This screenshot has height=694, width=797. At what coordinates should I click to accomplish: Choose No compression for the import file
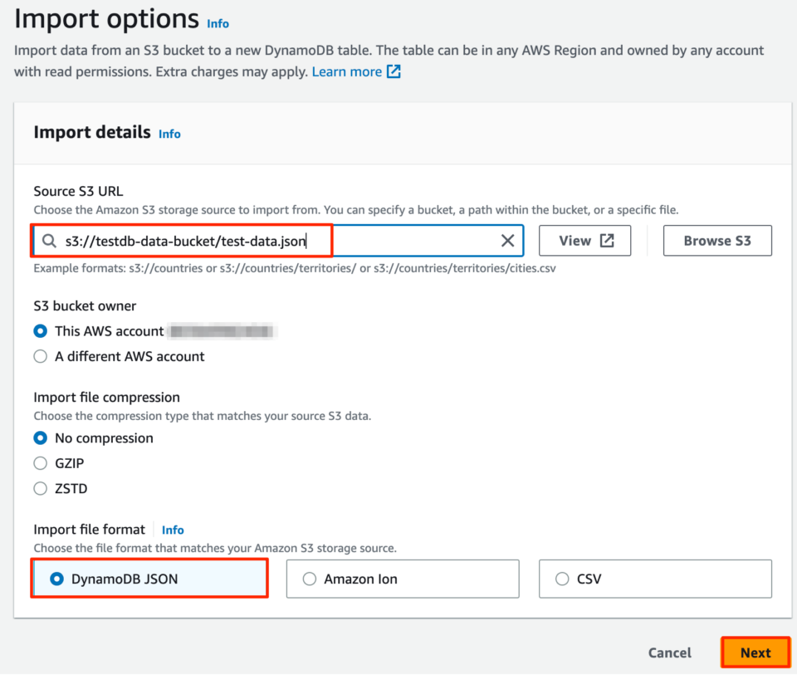pos(40,437)
